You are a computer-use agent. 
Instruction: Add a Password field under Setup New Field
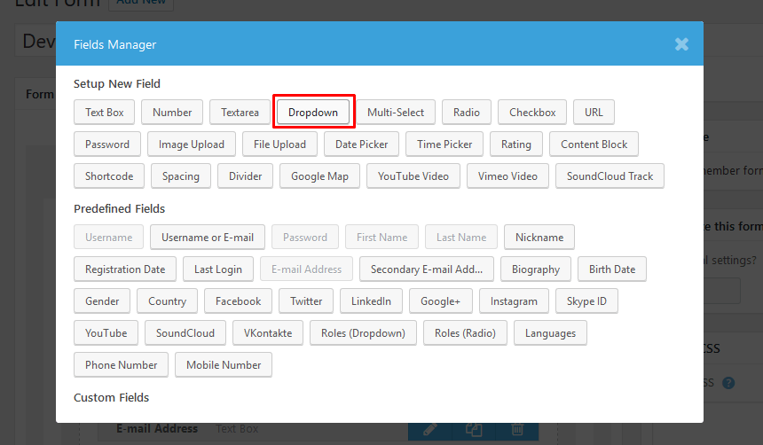click(x=107, y=144)
